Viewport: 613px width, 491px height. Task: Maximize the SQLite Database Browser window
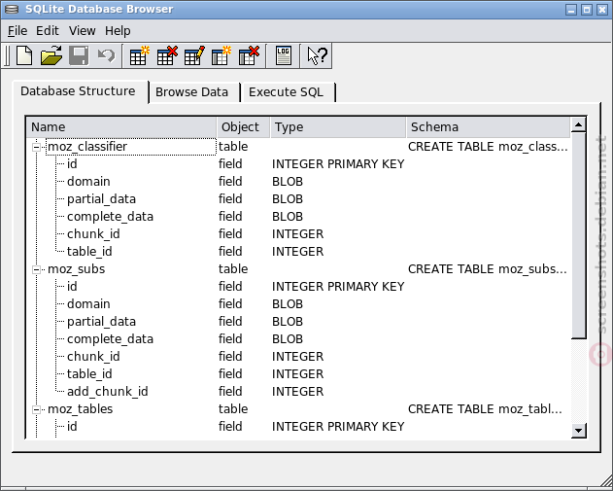[587, 10]
